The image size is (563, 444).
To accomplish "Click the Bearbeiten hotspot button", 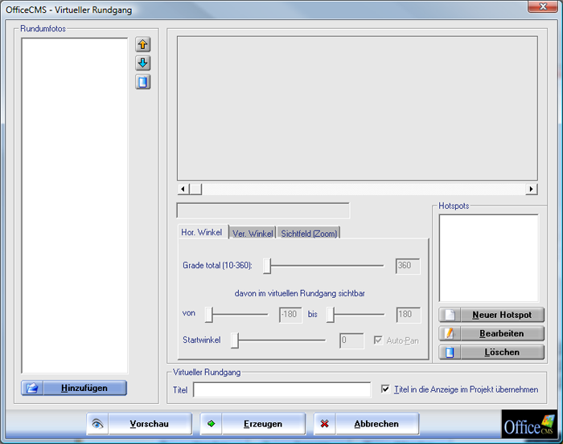I will [x=491, y=334].
